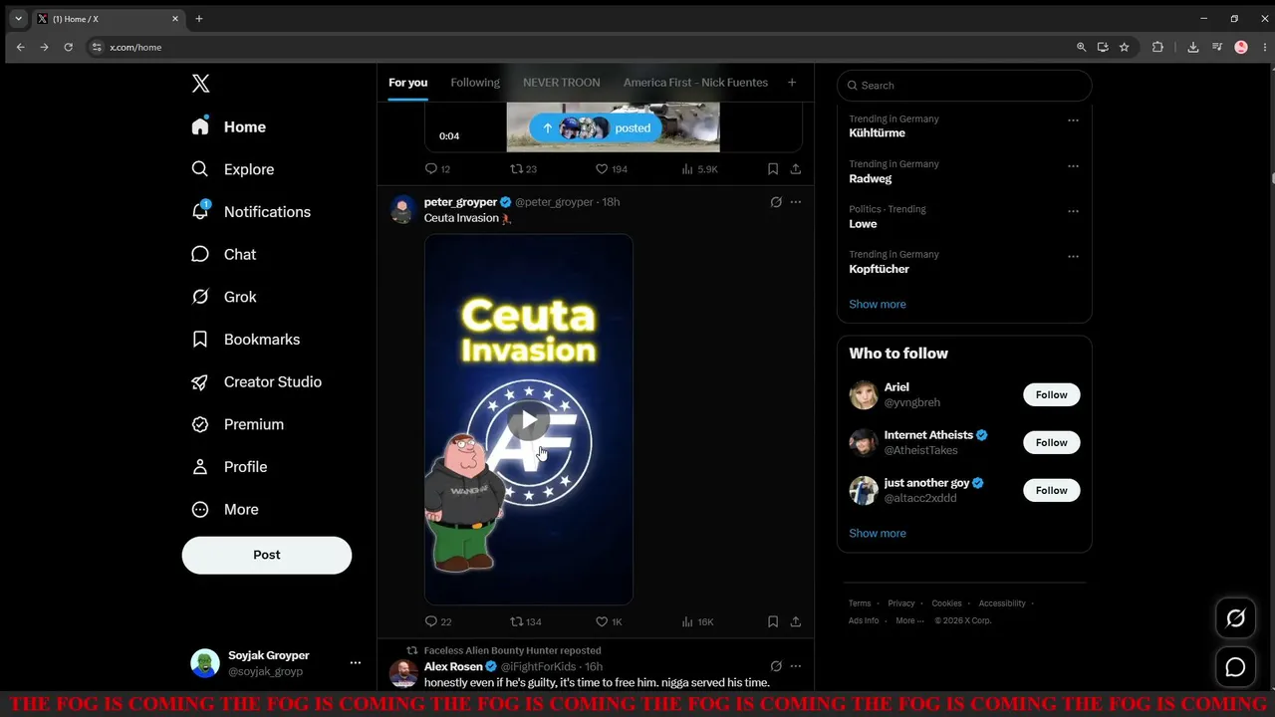Open more options on peter_groyper post
Image resolution: width=1275 pixels, height=717 pixels.
click(x=796, y=202)
